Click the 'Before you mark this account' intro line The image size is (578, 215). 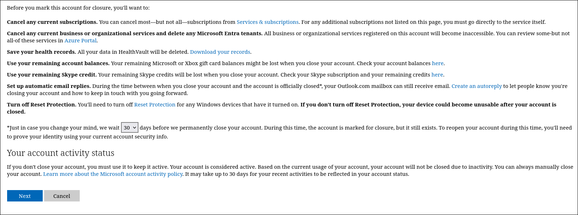78,8
